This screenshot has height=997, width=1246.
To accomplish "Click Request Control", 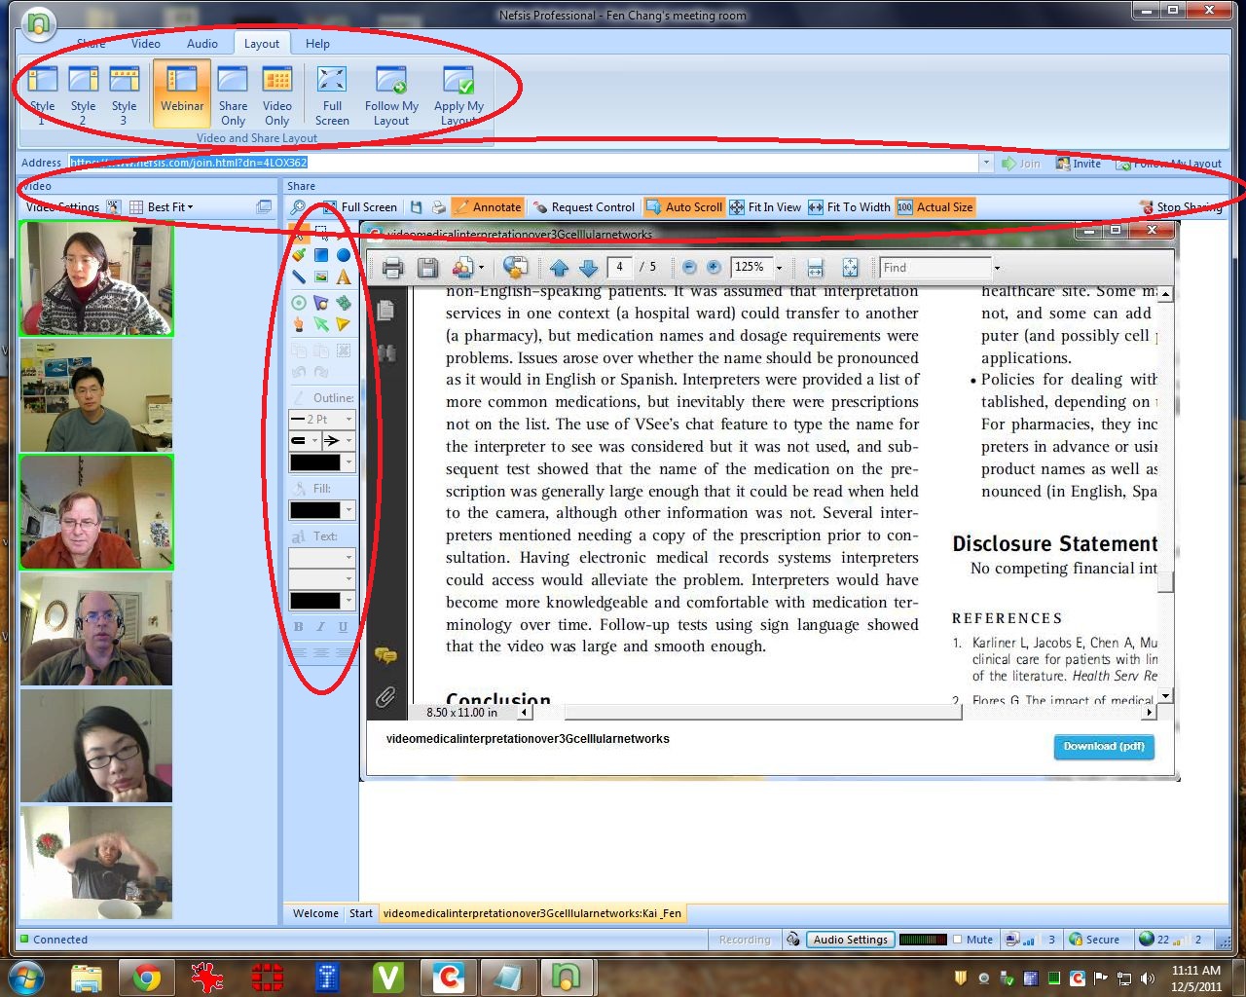I will (x=584, y=207).
